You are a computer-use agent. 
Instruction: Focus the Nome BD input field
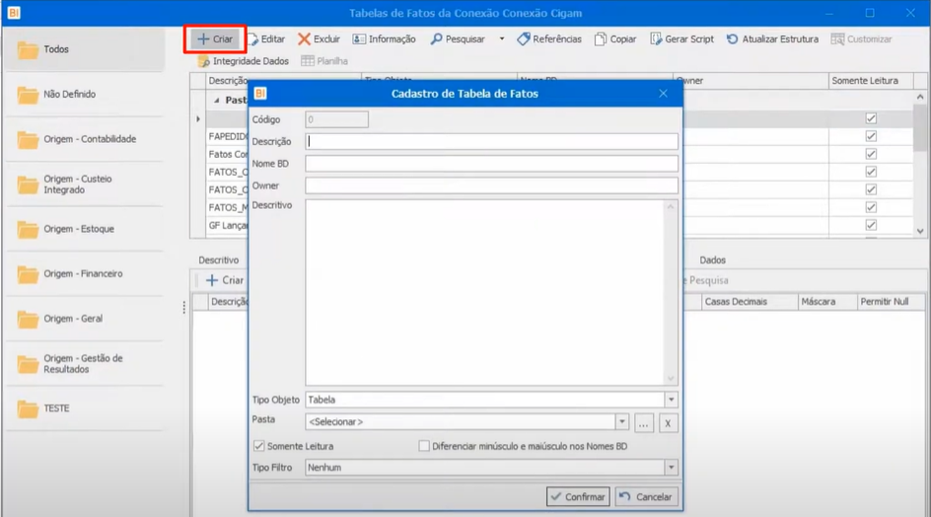[x=491, y=164]
